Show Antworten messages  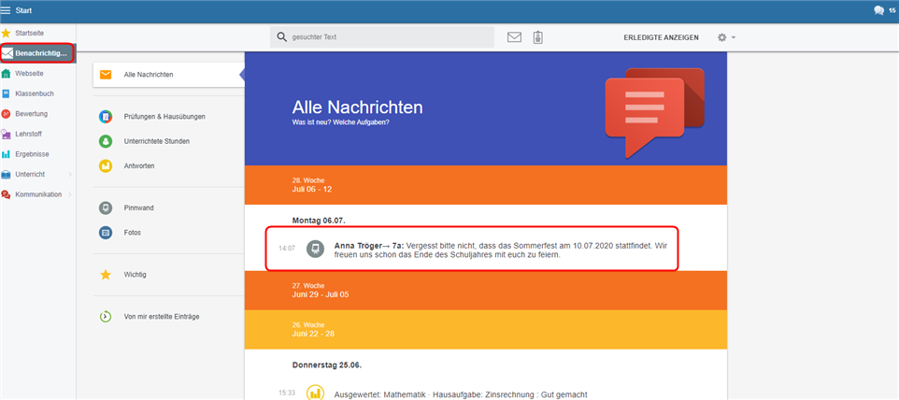pos(139,165)
